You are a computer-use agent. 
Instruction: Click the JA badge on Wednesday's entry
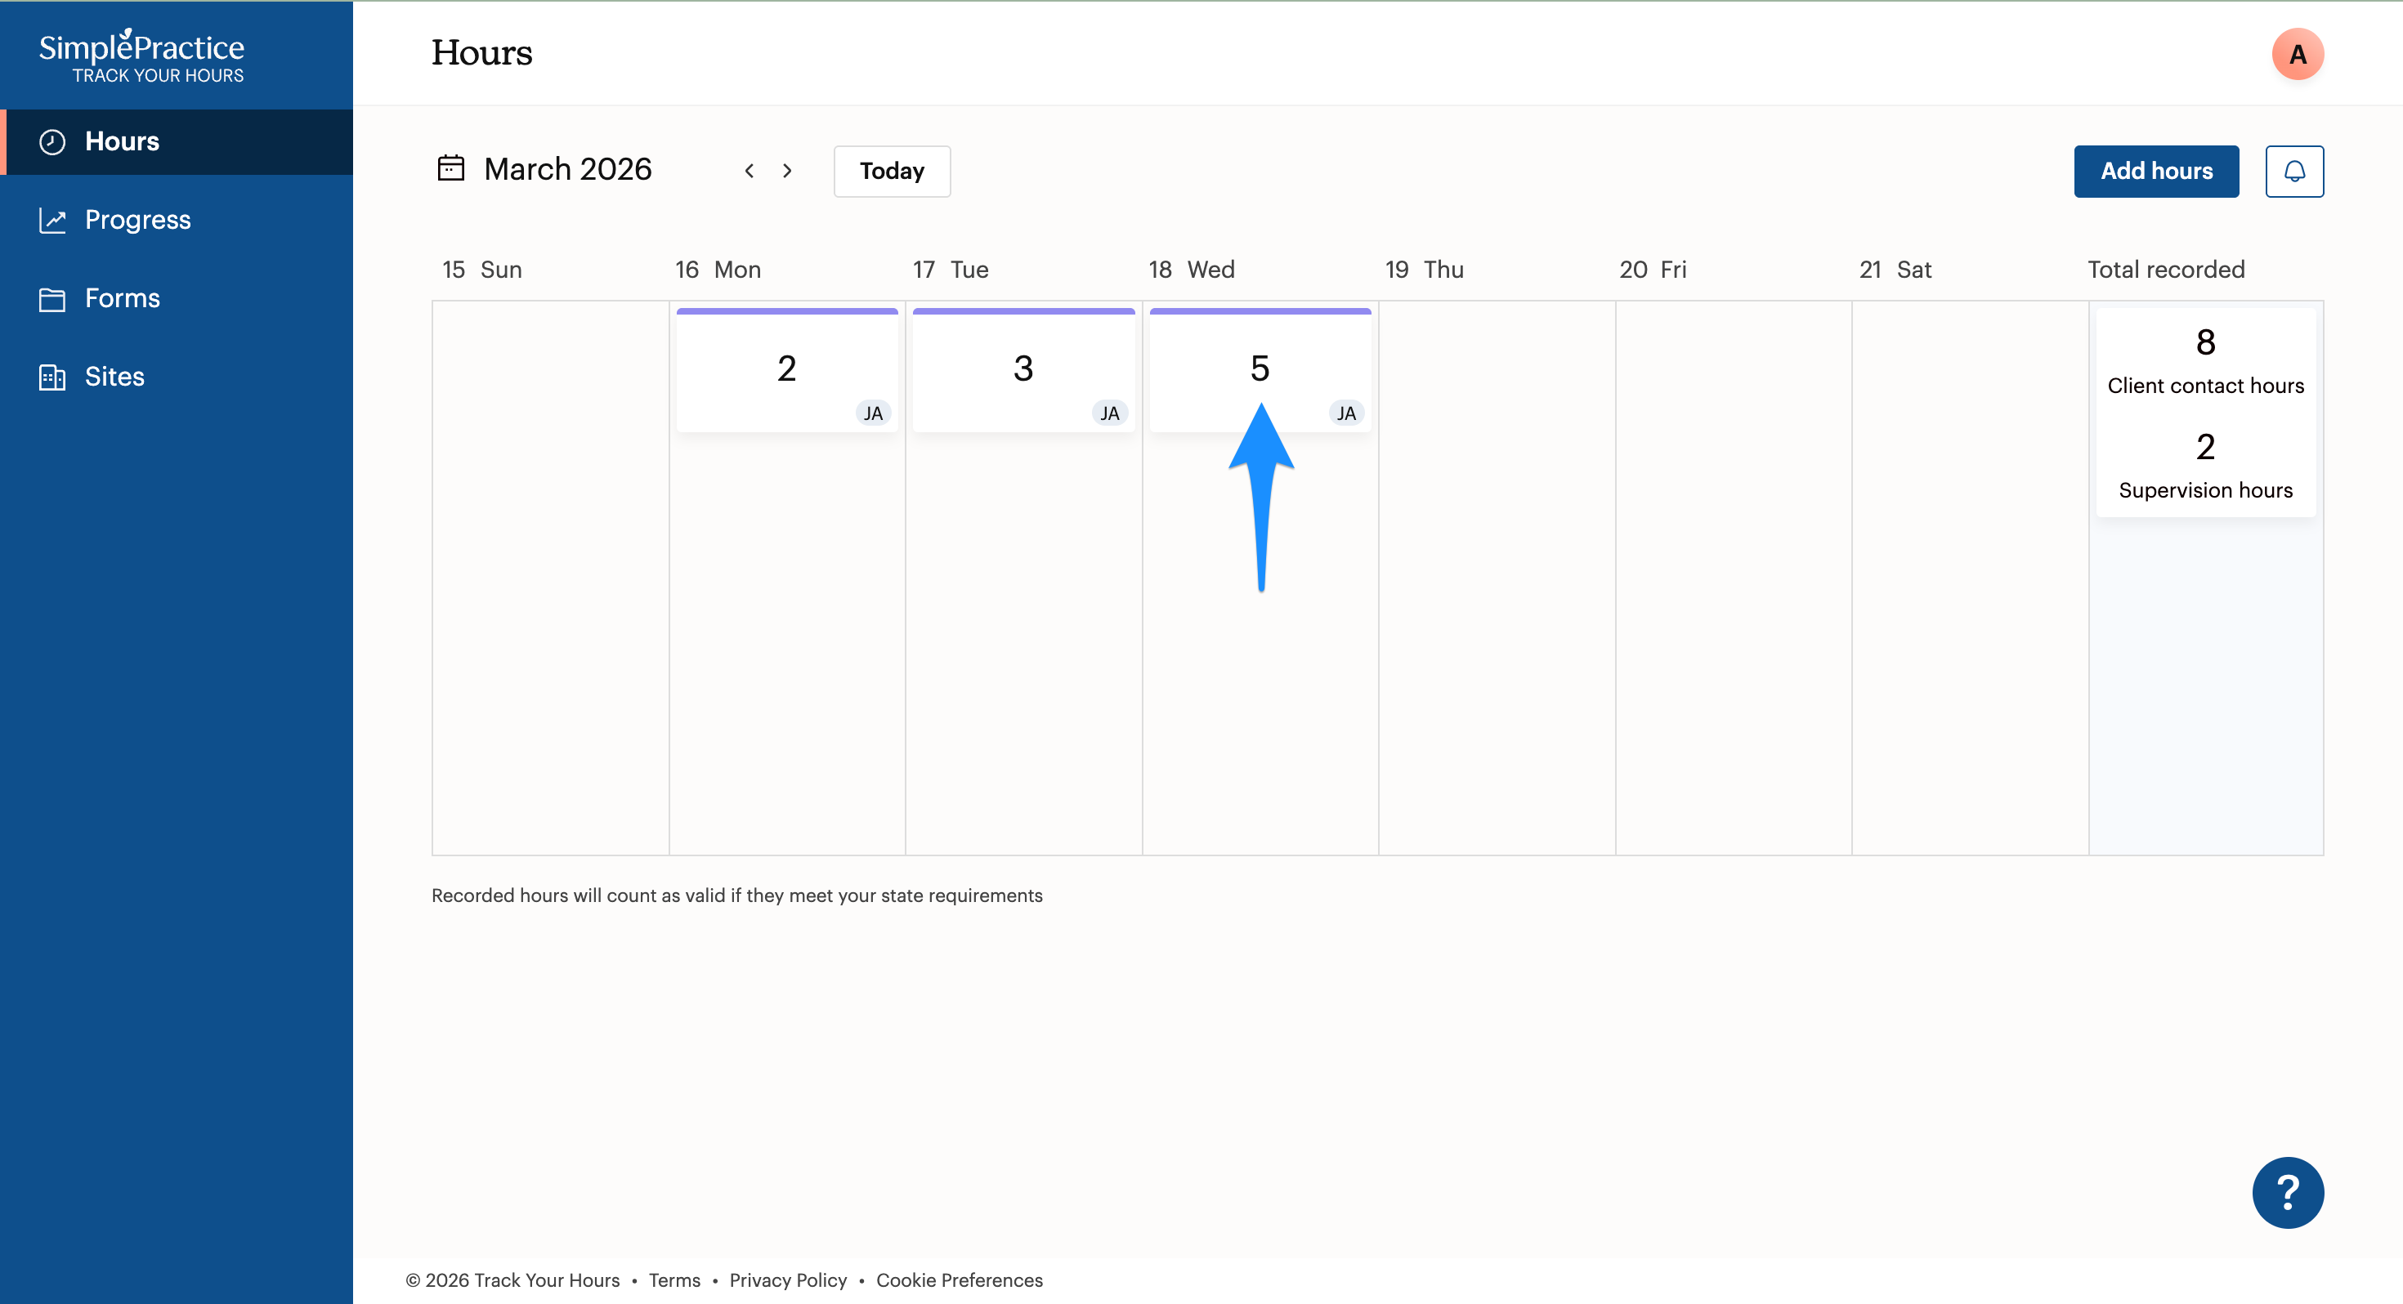[1346, 413]
